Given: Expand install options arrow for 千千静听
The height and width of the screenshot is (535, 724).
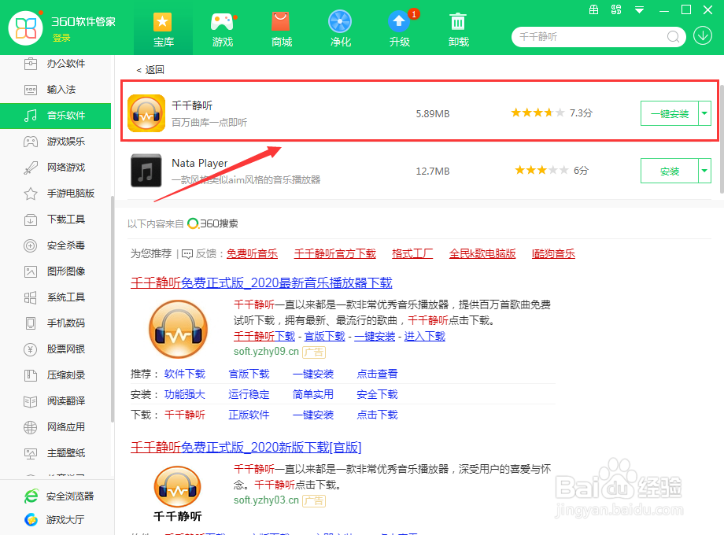Looking at the screenshot, I should [x=704, y=113].
